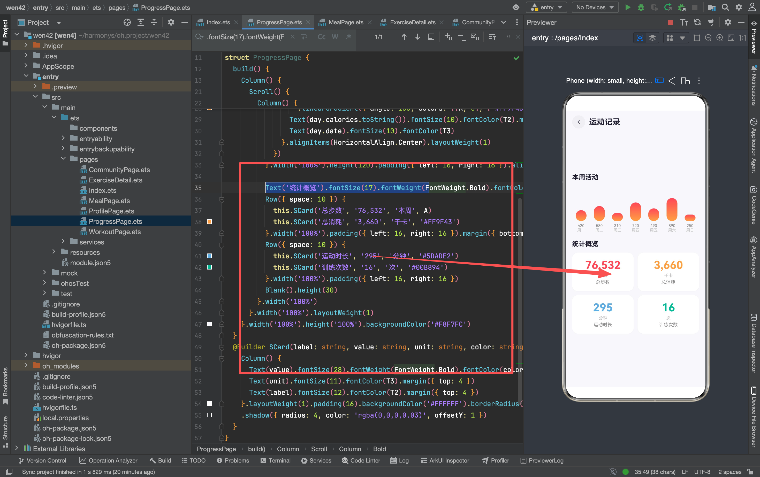The height and width of the screenshot is (477, 760).
Task: Open IDE settings gear in top toolbar
Action: [739, 7]
